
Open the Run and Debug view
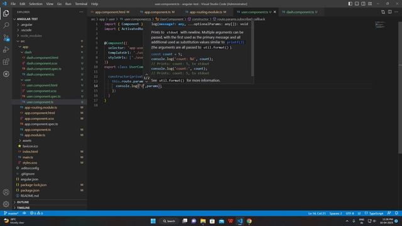tap(6, 50)
